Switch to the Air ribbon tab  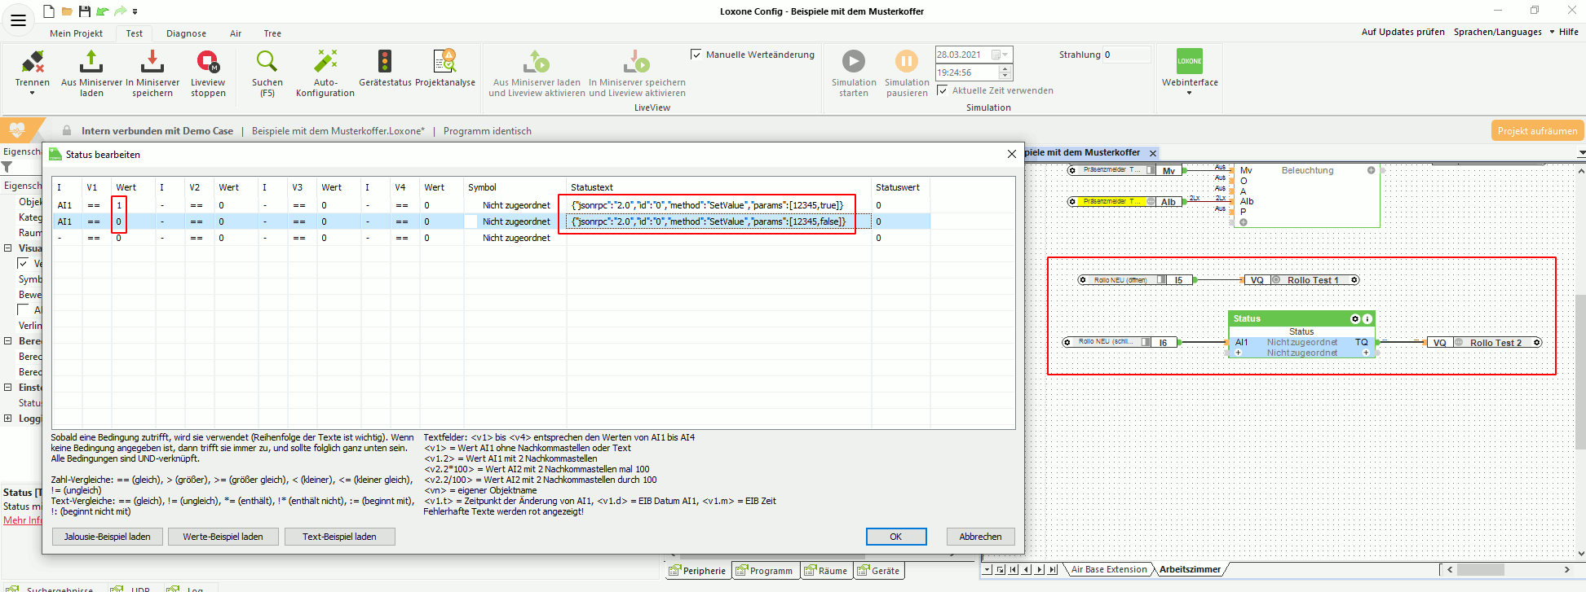click(x=236, y=33)
